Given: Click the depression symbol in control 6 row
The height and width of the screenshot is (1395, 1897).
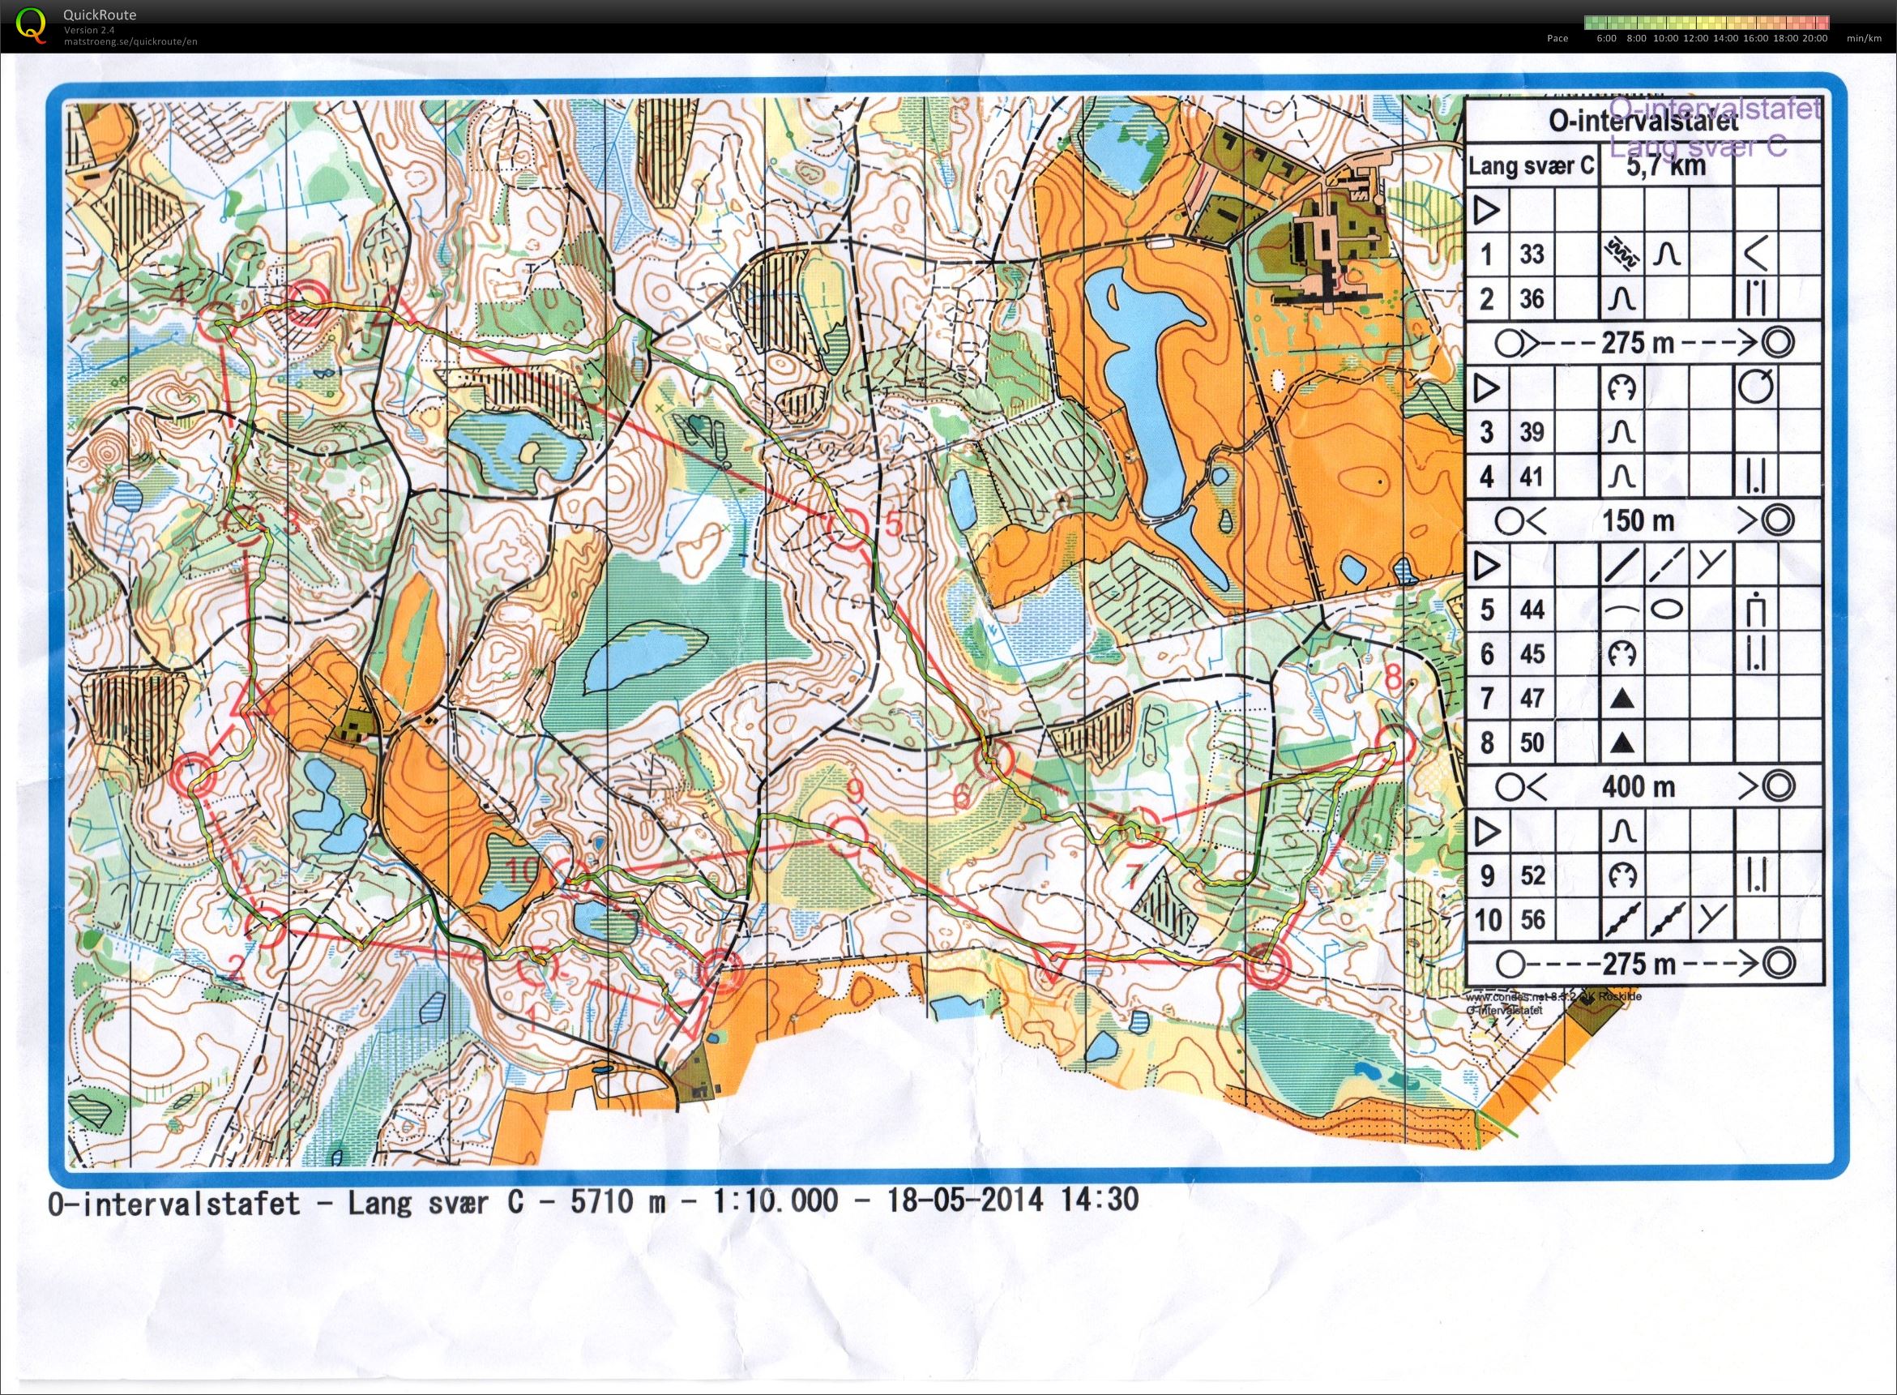Looking at the screenshot, I should [x=1621, y=653].
